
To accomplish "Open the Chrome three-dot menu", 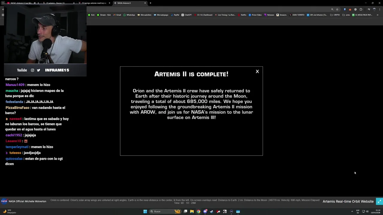I will pos(379,9).
